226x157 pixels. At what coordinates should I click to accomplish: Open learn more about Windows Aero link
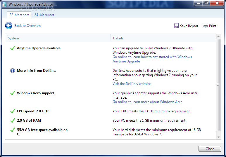(147, 102)
